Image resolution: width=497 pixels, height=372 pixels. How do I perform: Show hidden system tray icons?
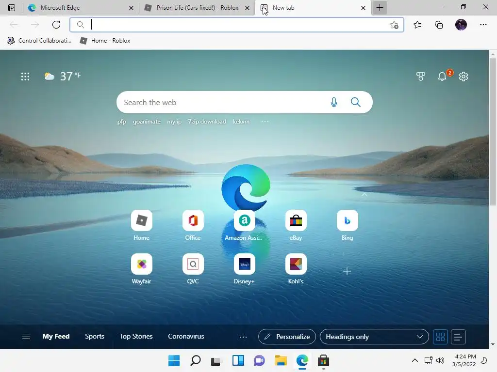pyautogui.click(x=414, y=360)
